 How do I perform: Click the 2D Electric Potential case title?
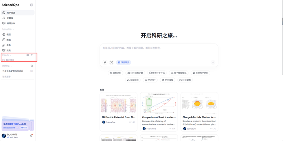118,117
